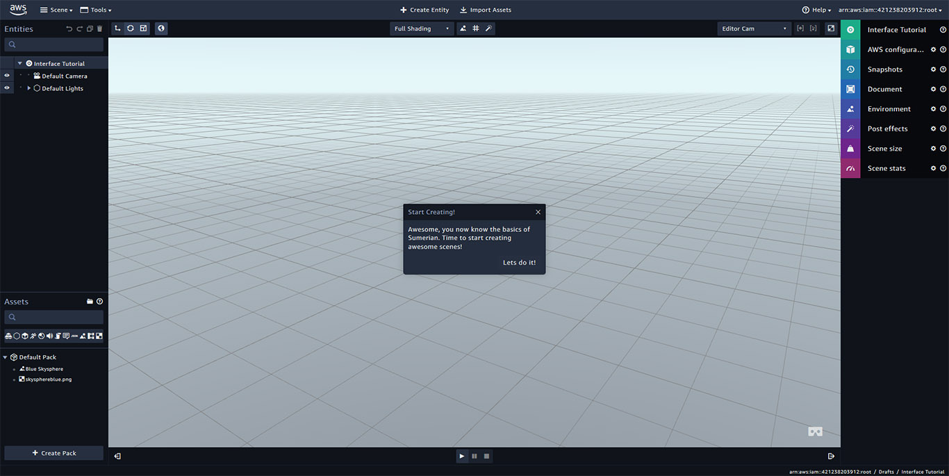The image size is (949, 476).
Task: Filter assets by animation running-figure icon
Action: click(x=33, y=336)
